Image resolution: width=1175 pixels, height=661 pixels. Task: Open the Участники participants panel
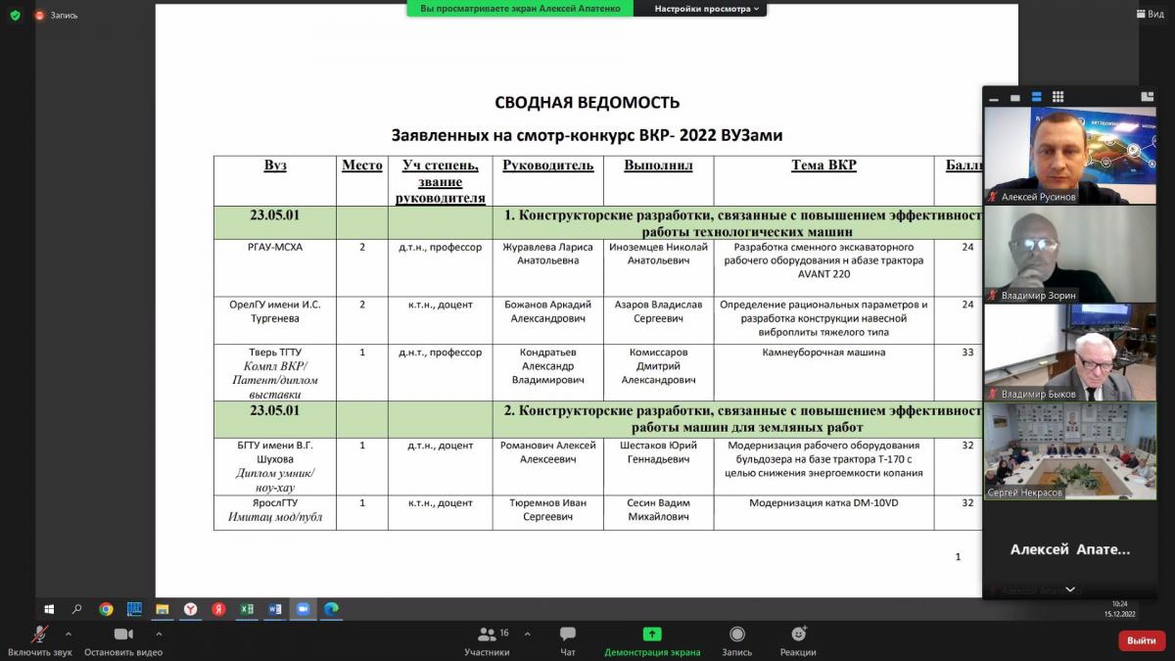pyautogui.click(x=487, y=641)
